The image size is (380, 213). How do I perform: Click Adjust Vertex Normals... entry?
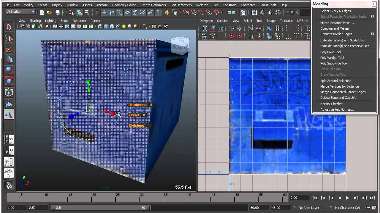pos(338,109)
